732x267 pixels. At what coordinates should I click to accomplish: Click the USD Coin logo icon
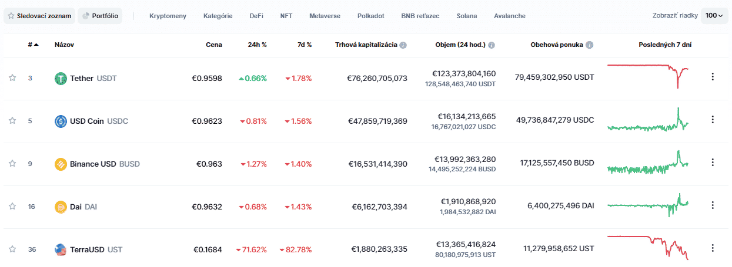[61, 121]
